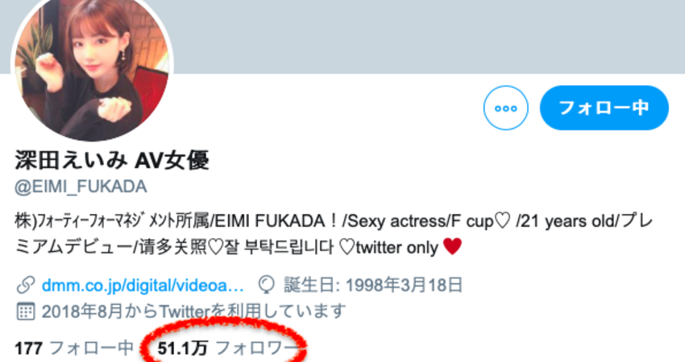Click the red heart emoji in bio
685x362 pixels.
point(452,246)
